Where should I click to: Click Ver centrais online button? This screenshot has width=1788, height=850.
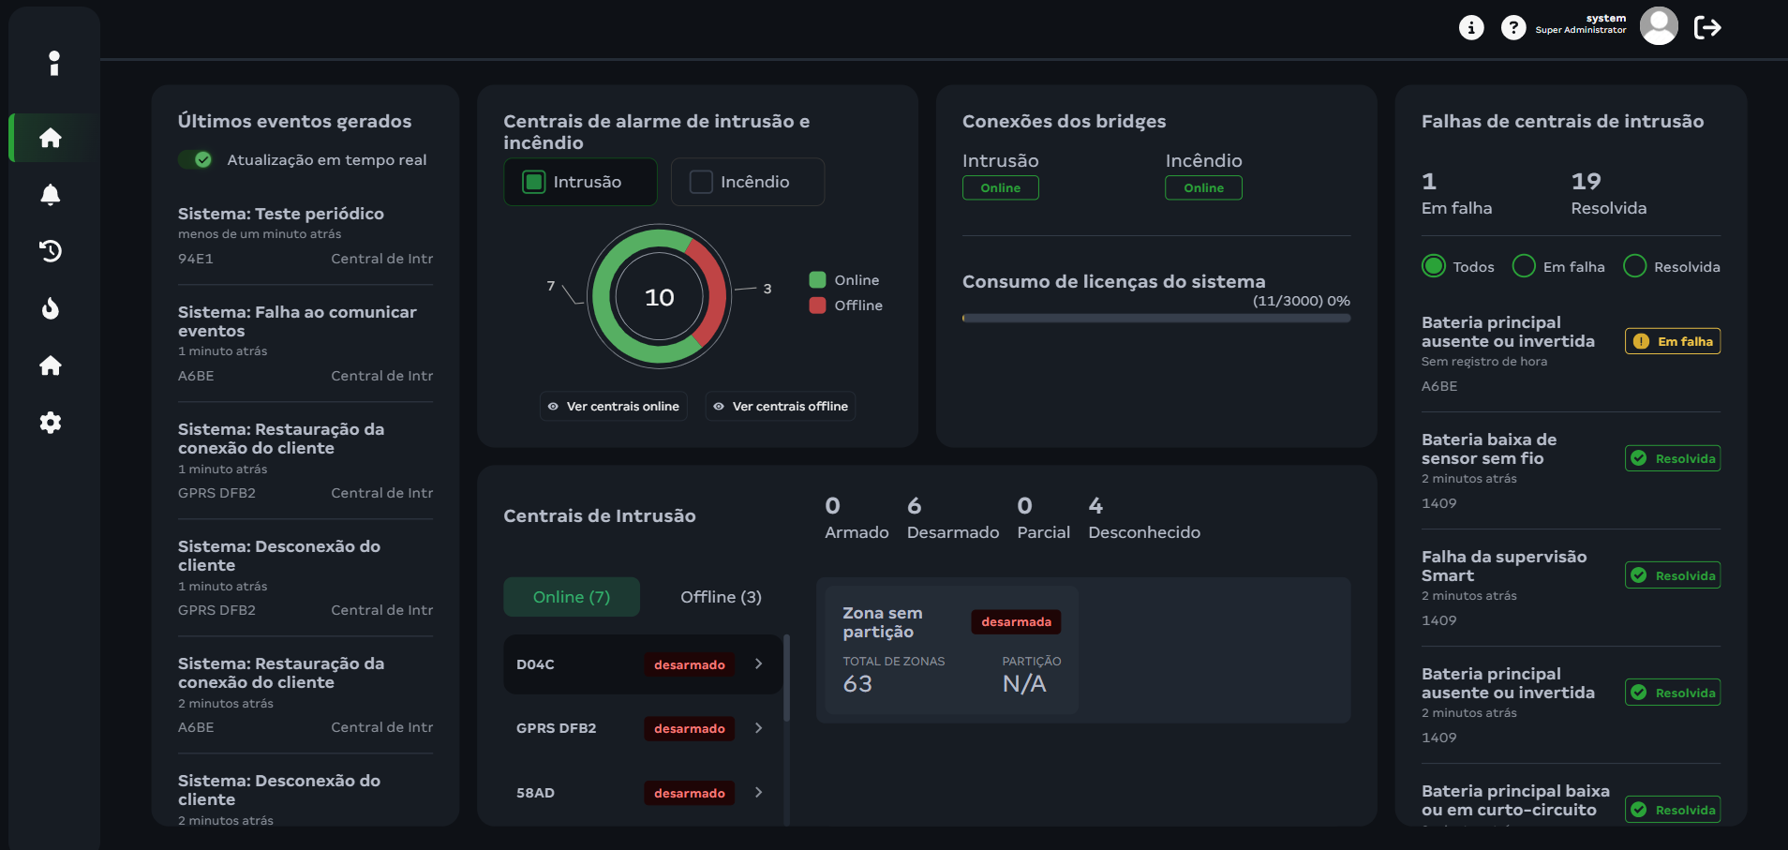tap(614, 407)
